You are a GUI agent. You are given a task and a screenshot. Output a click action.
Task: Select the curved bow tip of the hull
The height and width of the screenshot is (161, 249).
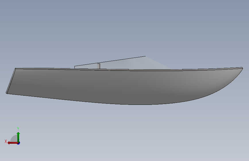tap(242, 68)
